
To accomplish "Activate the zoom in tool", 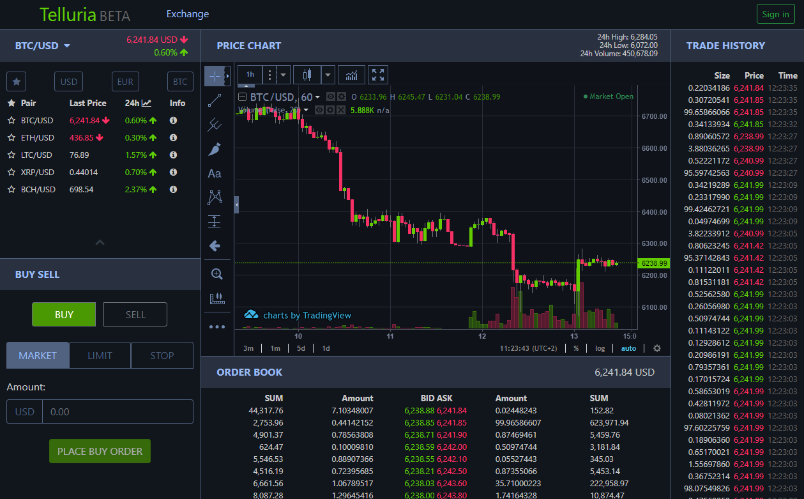I will point(217,274).
